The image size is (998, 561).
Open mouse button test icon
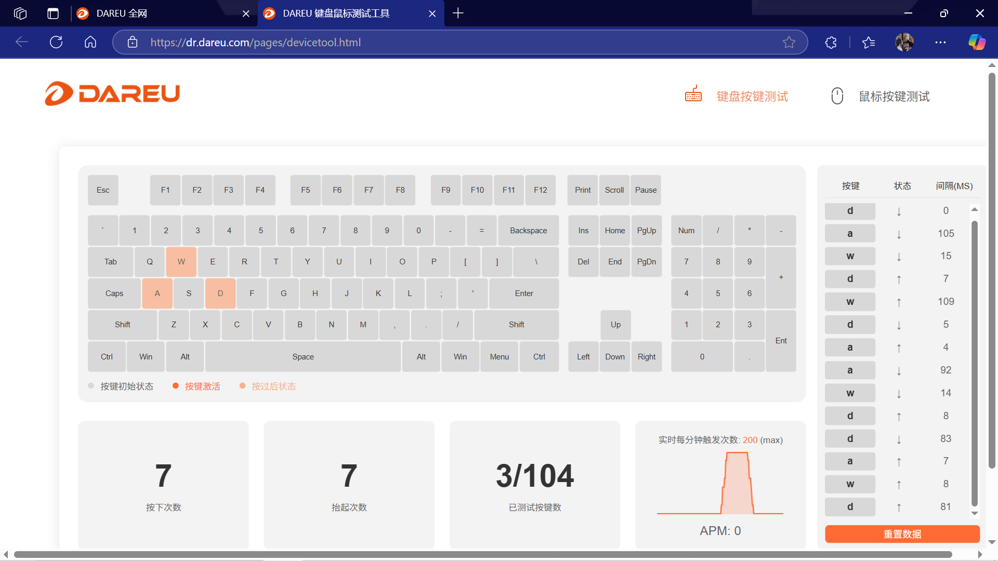[x=837, y=96]
